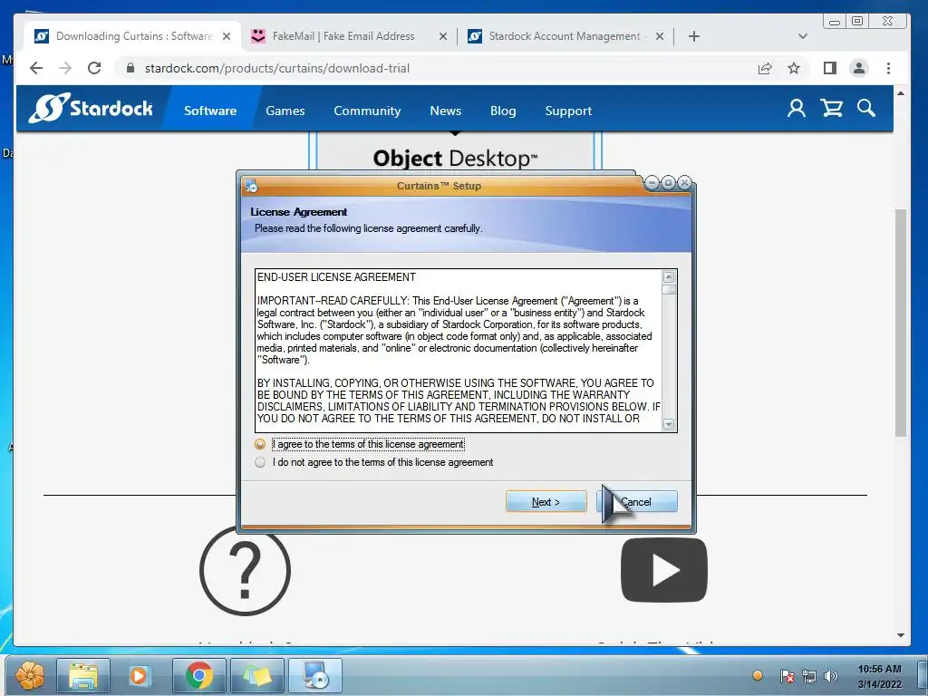Open a new tab with the plus button
The height and width of the screenshot is (696, 928).
pyautogui.click(x=694, y=36)
